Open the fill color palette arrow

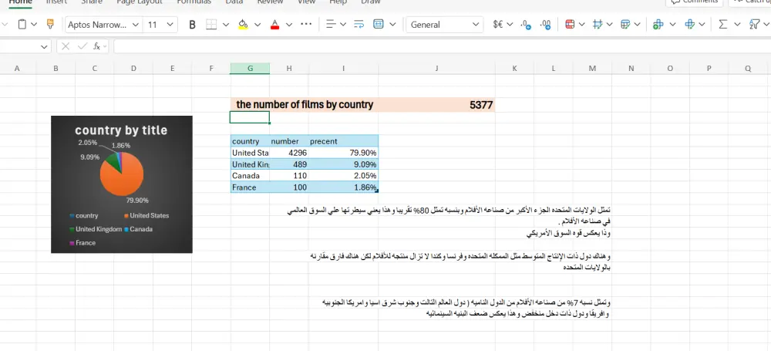pyautogui.click(x=258, y=25)
